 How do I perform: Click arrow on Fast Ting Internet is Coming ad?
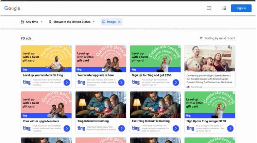tap(176, 128)
